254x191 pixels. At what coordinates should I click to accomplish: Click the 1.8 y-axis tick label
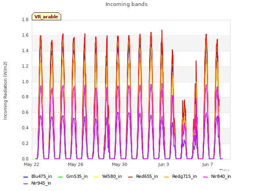point(25,20)
